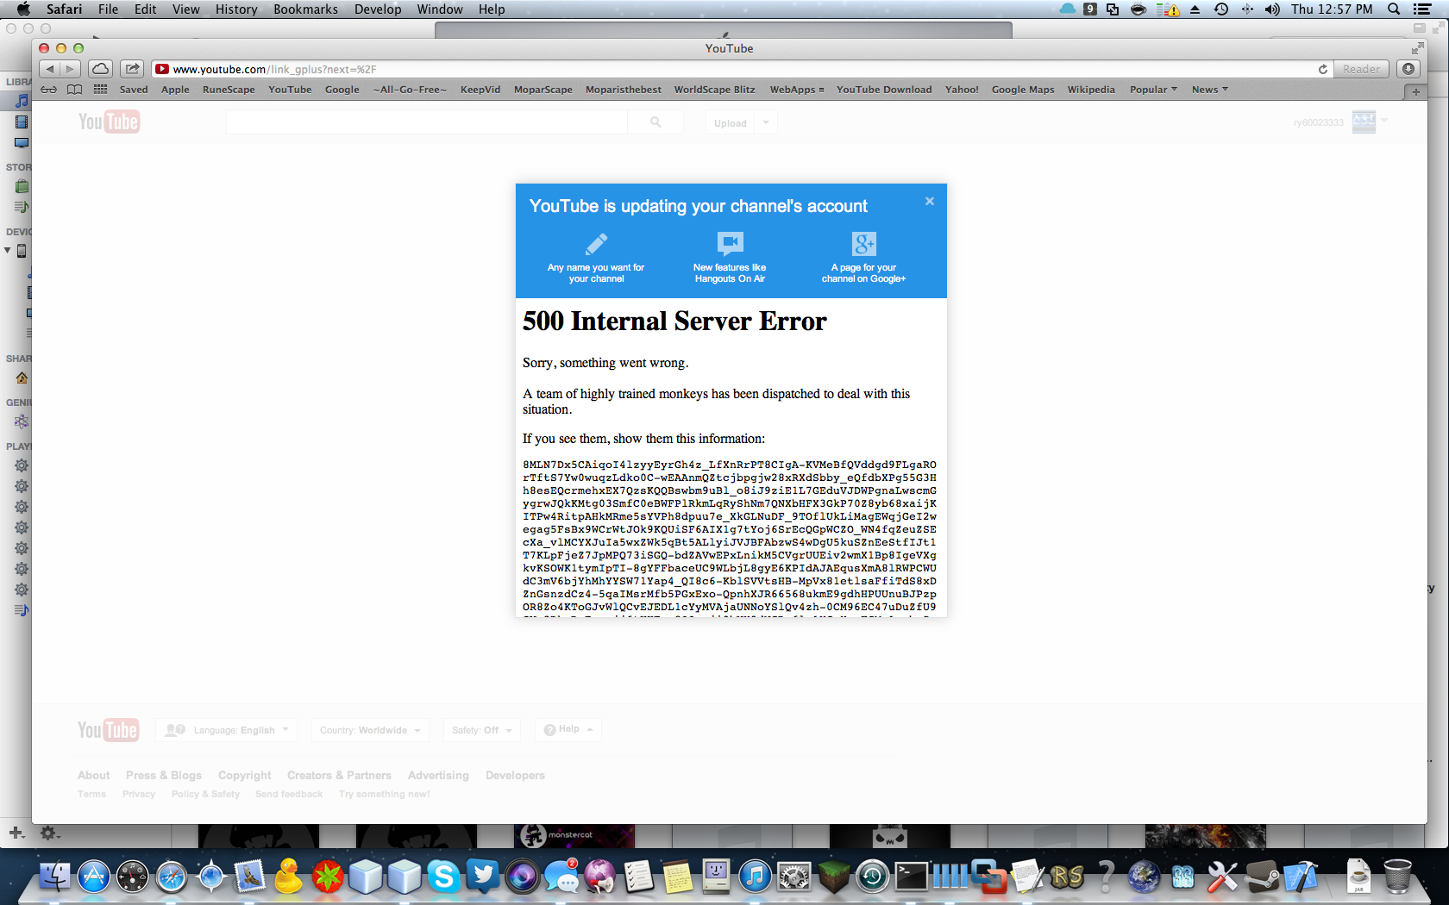
Task: Open the Share button in the toolbar
Action: click(132, 69)
